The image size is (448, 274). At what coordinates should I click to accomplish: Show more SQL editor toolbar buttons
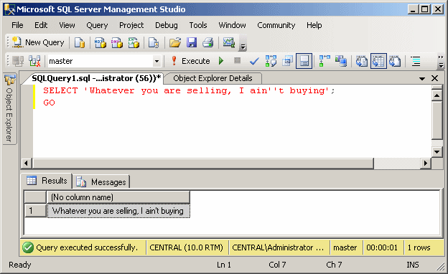441,62
